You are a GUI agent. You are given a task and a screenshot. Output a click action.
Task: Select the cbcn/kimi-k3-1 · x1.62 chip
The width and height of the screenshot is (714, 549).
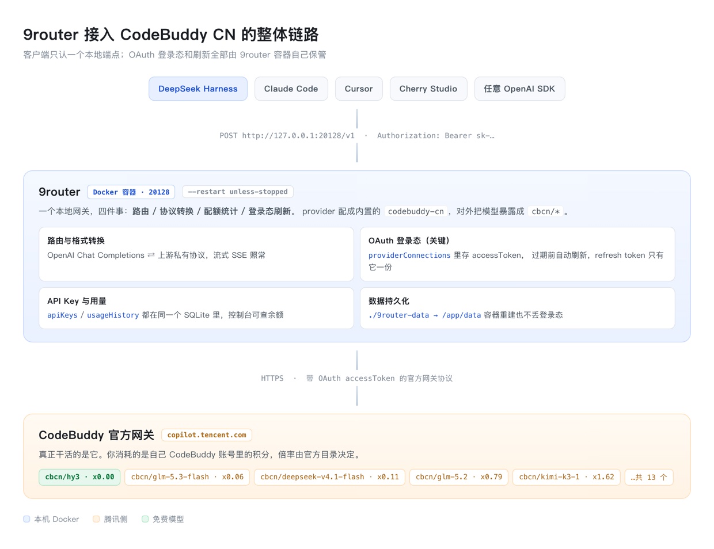point(567,477)
